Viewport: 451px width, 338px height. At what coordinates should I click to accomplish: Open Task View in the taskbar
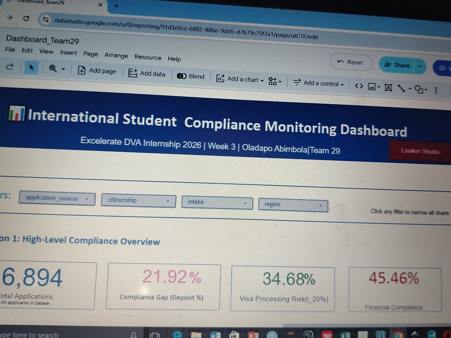click(x=155, y=335)
